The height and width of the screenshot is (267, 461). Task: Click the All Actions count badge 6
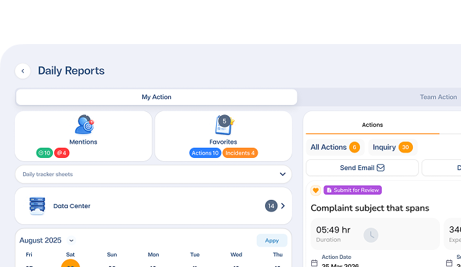click(x=355, y=147)
